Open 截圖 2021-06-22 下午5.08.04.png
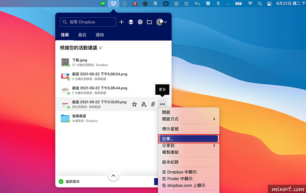306x193 pixels. (x=113, y=76)
